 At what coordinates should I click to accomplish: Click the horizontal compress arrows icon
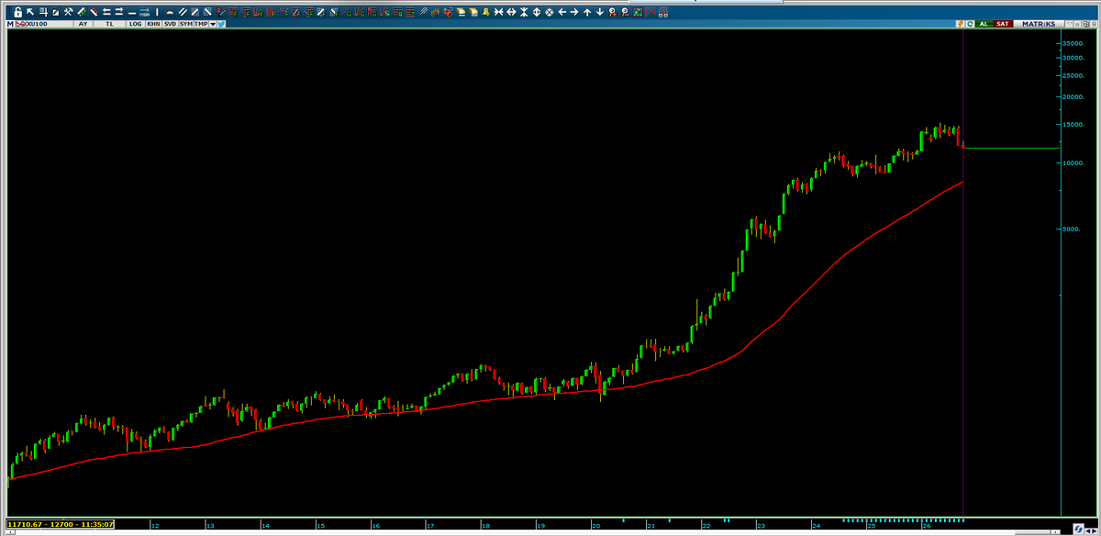point(498,12)
